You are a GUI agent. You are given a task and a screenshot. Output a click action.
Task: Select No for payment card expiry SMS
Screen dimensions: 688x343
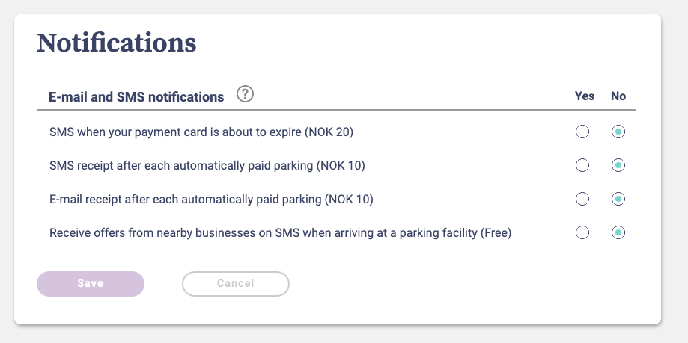[x=618, y=132]
